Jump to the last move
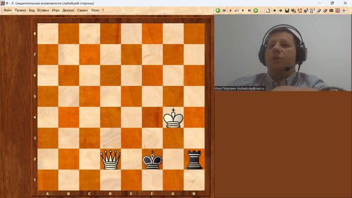The height and width of the screenshot is (198, 352). pyautogui.click(x=249, y=10)
